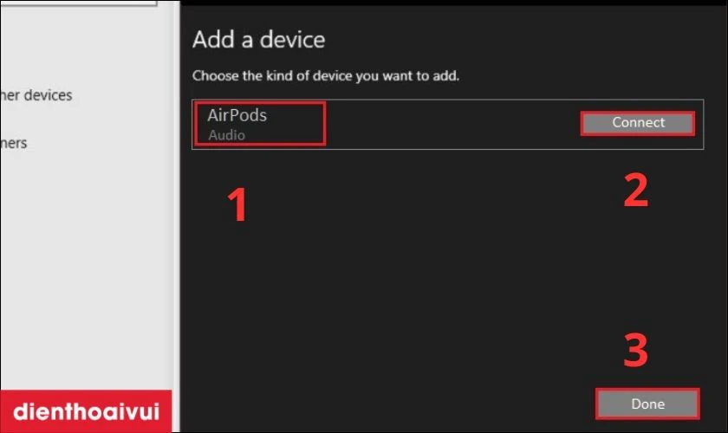The height and width of the screenshot is (433, 728).
Task: Click the Audio label under AirPods
Action: coord(226,135)
